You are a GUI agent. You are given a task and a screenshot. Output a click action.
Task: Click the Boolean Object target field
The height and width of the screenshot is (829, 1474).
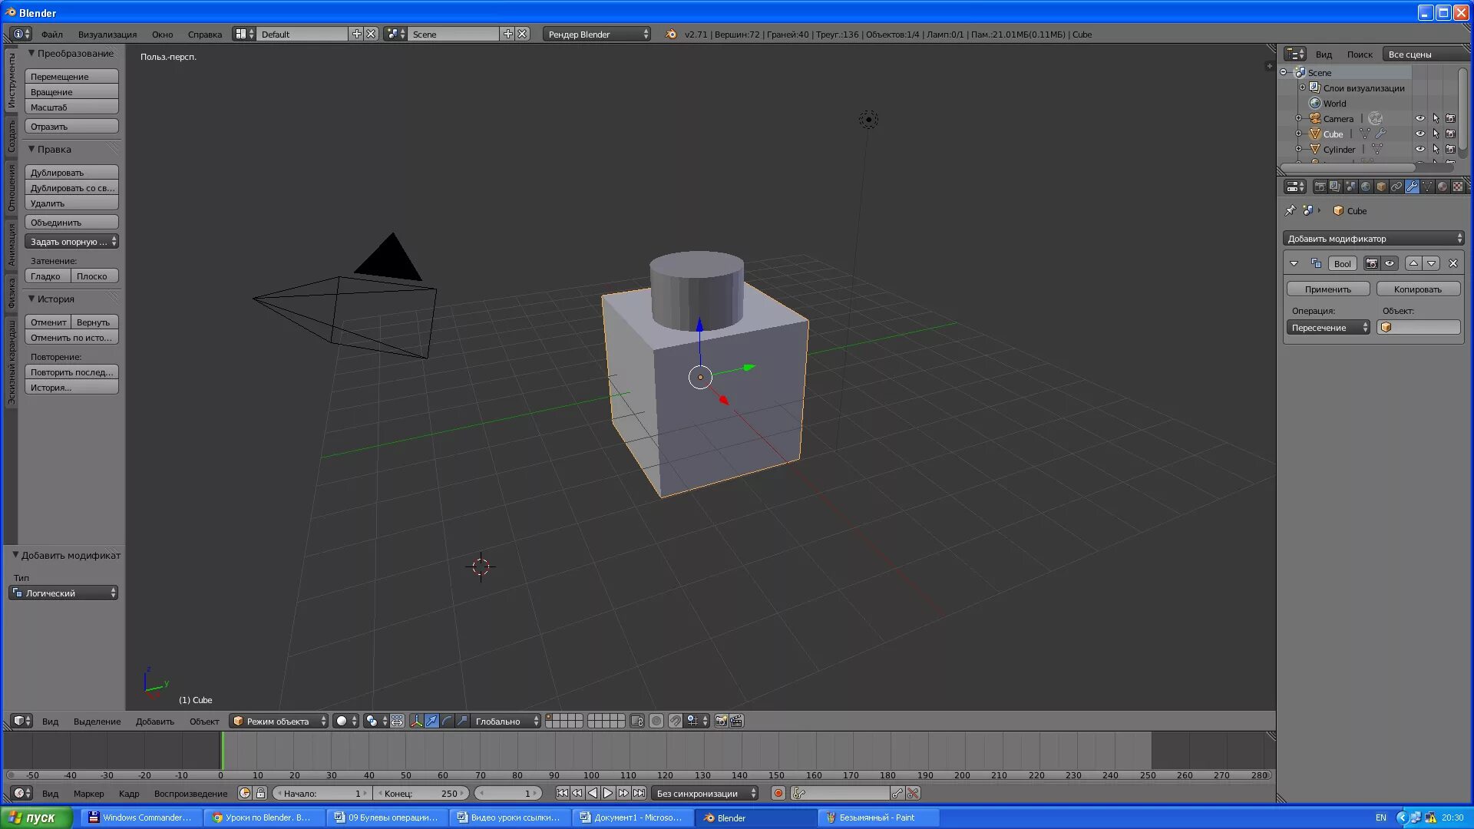coord(1418,327)
